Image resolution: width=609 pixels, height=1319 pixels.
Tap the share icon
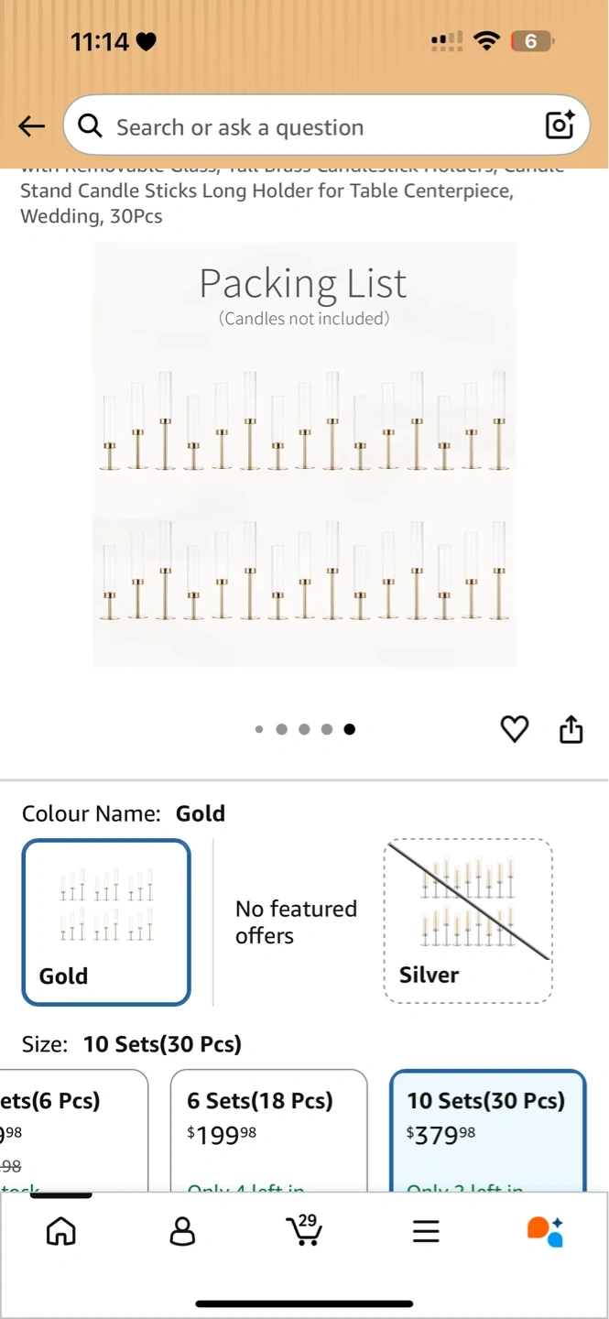tap(571, 729)
